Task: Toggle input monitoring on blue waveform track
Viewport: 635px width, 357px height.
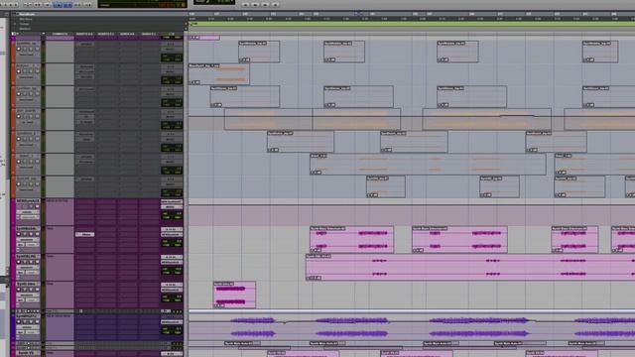Action: [x=25, y=321]
